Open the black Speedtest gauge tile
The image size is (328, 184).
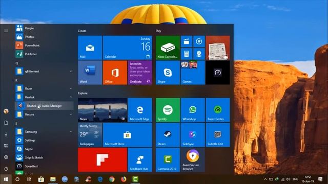tap(218, 73)
